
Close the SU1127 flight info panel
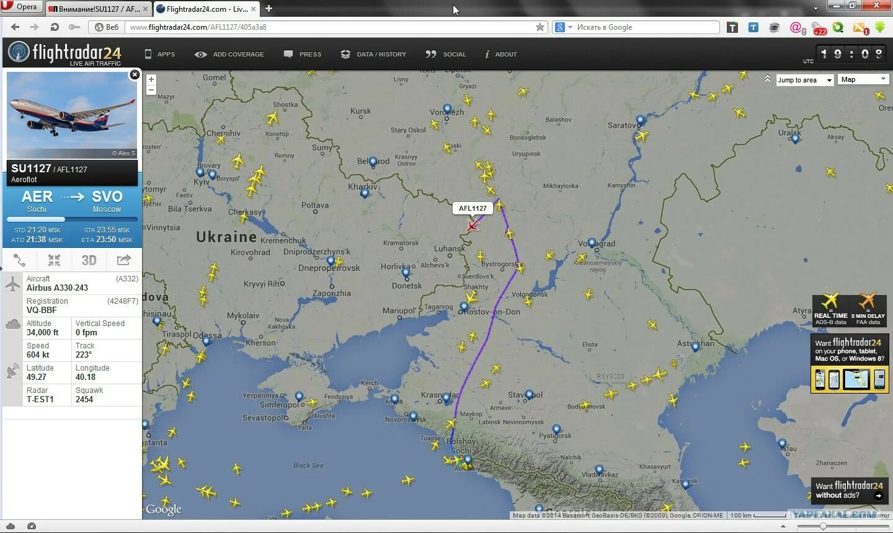click(x=134, y=75)
